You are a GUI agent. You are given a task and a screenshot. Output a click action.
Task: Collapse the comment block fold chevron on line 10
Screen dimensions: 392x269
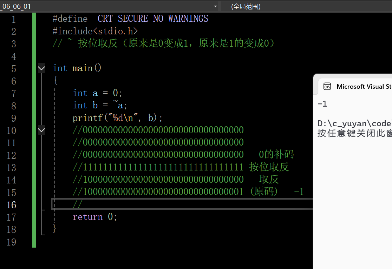[41, 130]
